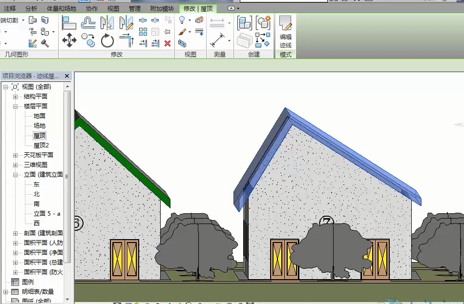Select the Align tool
This screenshot has height=304, width=464.
tap(69, 23)
